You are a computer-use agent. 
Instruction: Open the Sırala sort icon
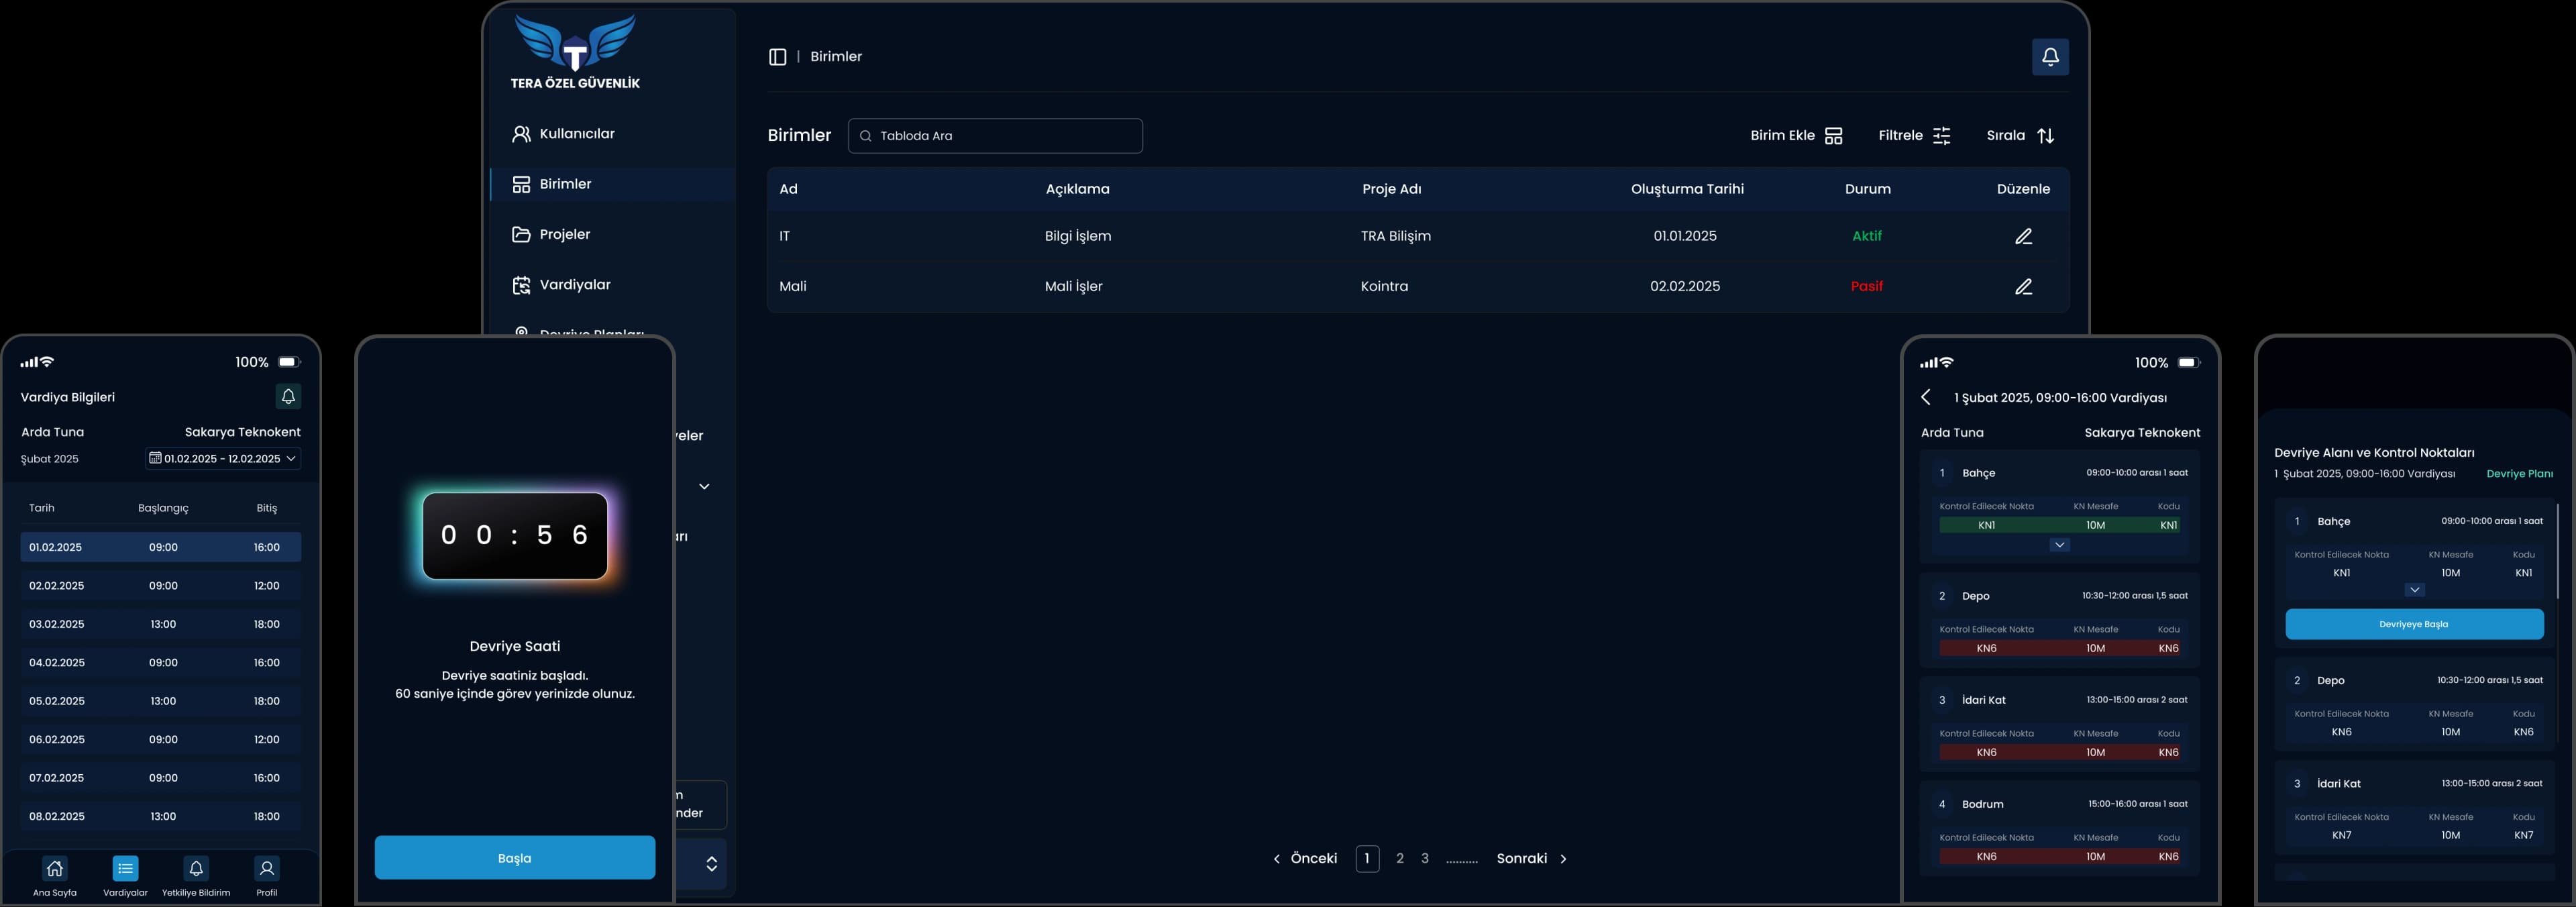(2046, 135)
